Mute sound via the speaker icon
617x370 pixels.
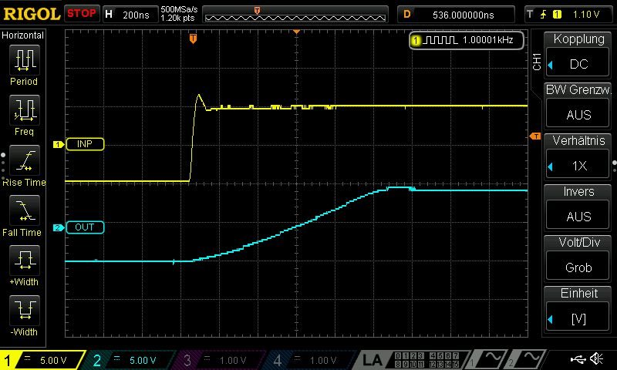(596, 359)
